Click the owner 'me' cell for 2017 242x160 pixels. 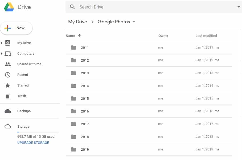(x=161, y=124)
